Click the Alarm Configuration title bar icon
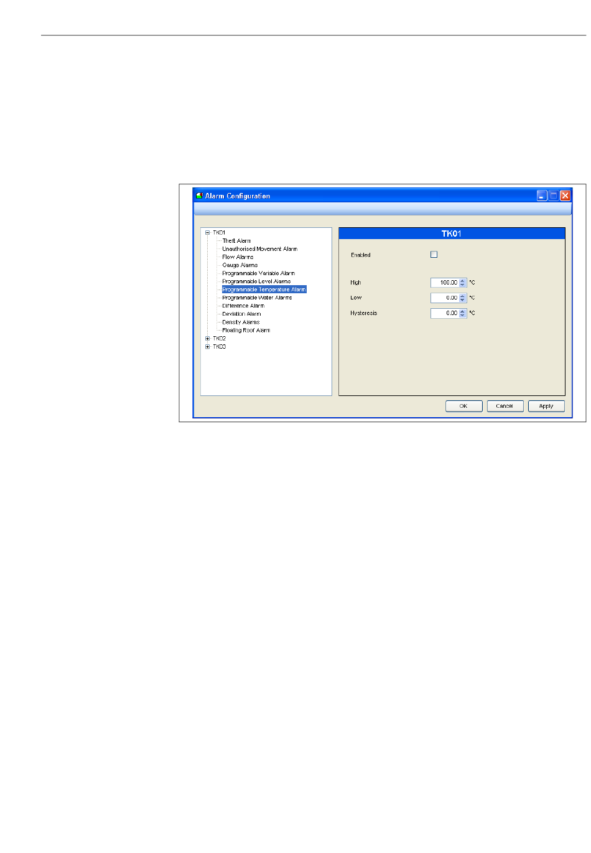 point(200,196)
